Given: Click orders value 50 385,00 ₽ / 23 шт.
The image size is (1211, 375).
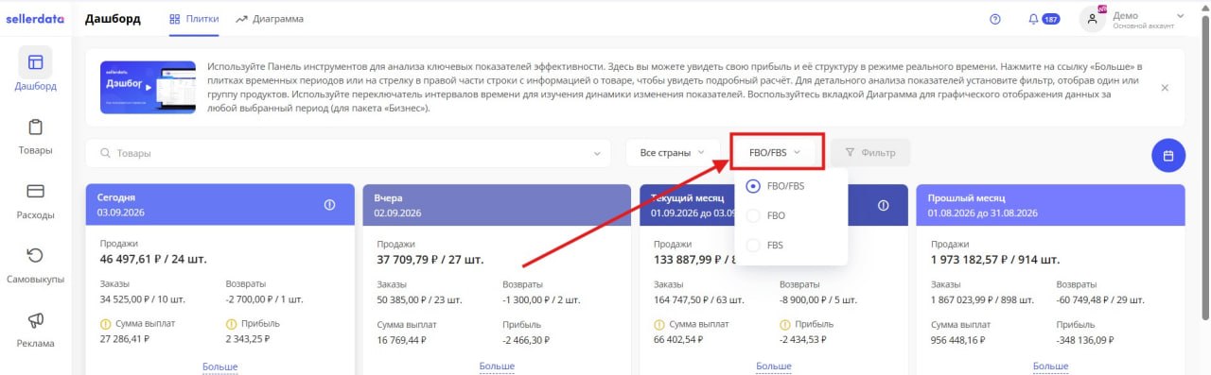Looking at the screenshot, I should click(x=419, y=299).
